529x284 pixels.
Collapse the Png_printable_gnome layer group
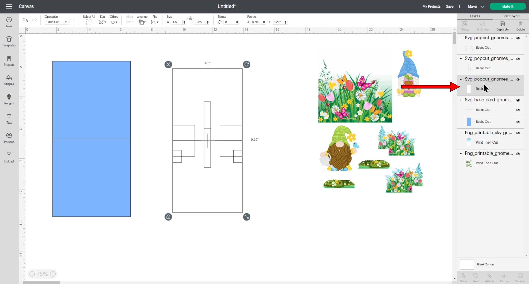click(x=461, y=154)
